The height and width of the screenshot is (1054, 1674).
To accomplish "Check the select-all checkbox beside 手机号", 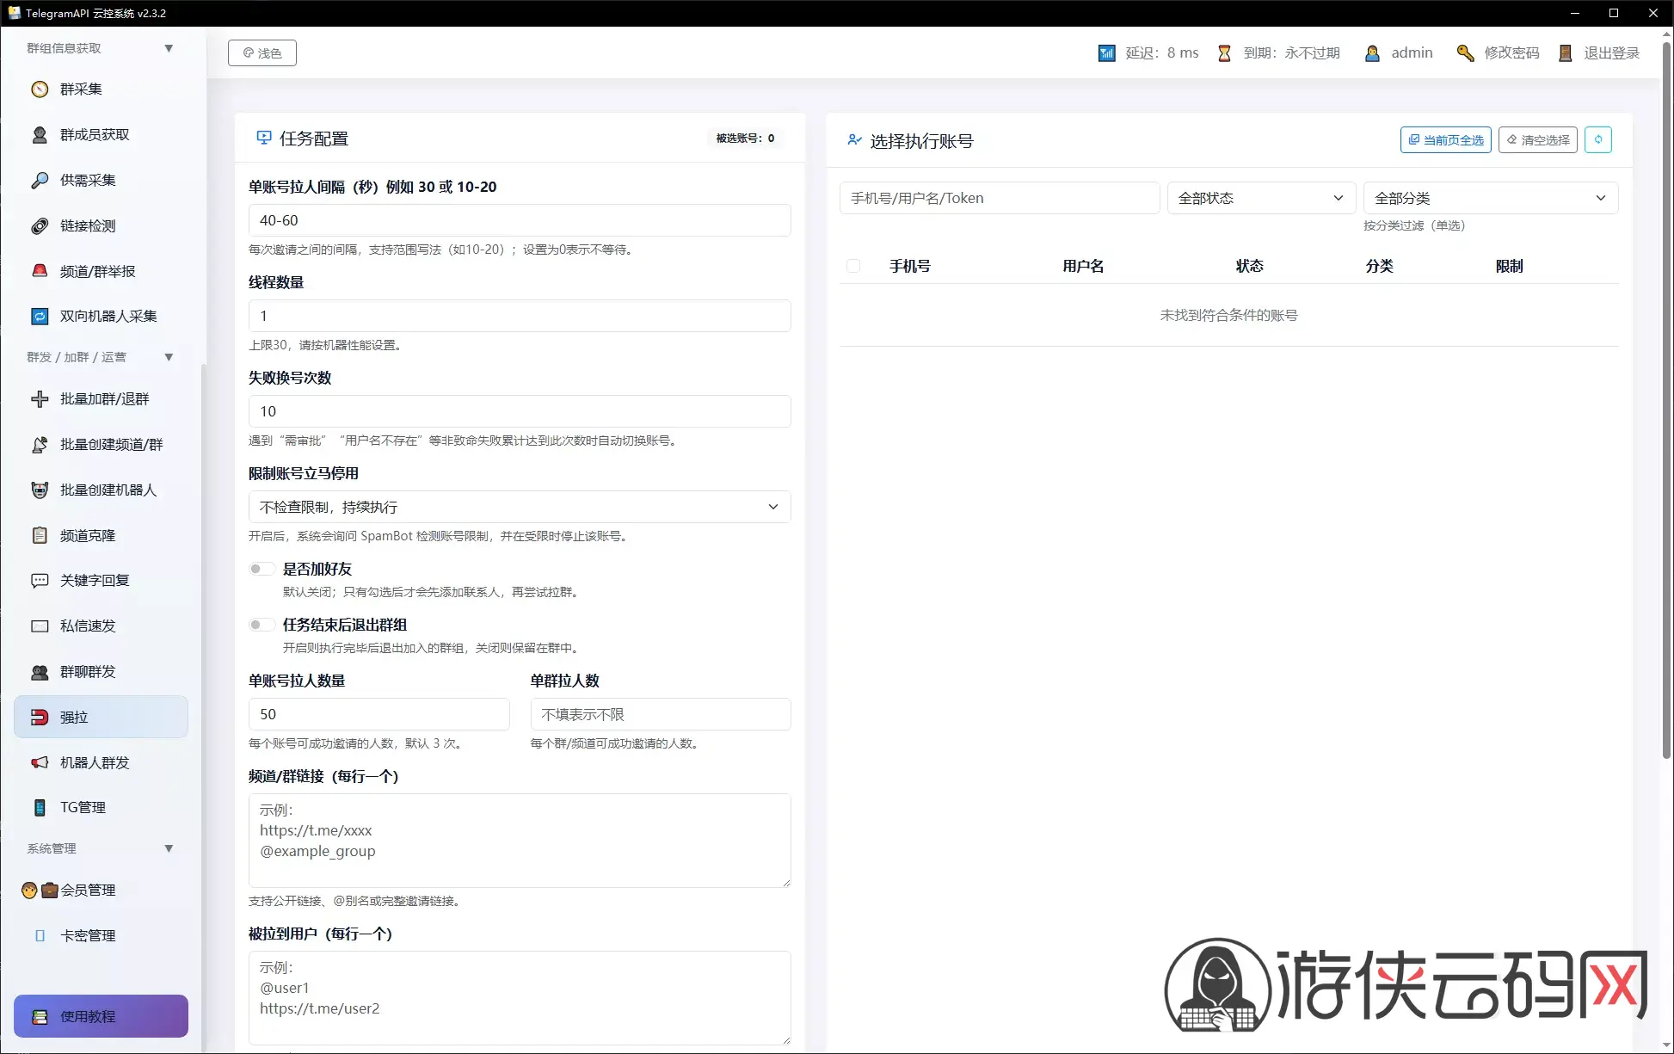I will point(853,266).
